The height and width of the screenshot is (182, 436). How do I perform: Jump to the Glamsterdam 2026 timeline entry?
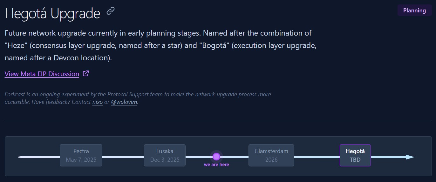click(271, 155)
